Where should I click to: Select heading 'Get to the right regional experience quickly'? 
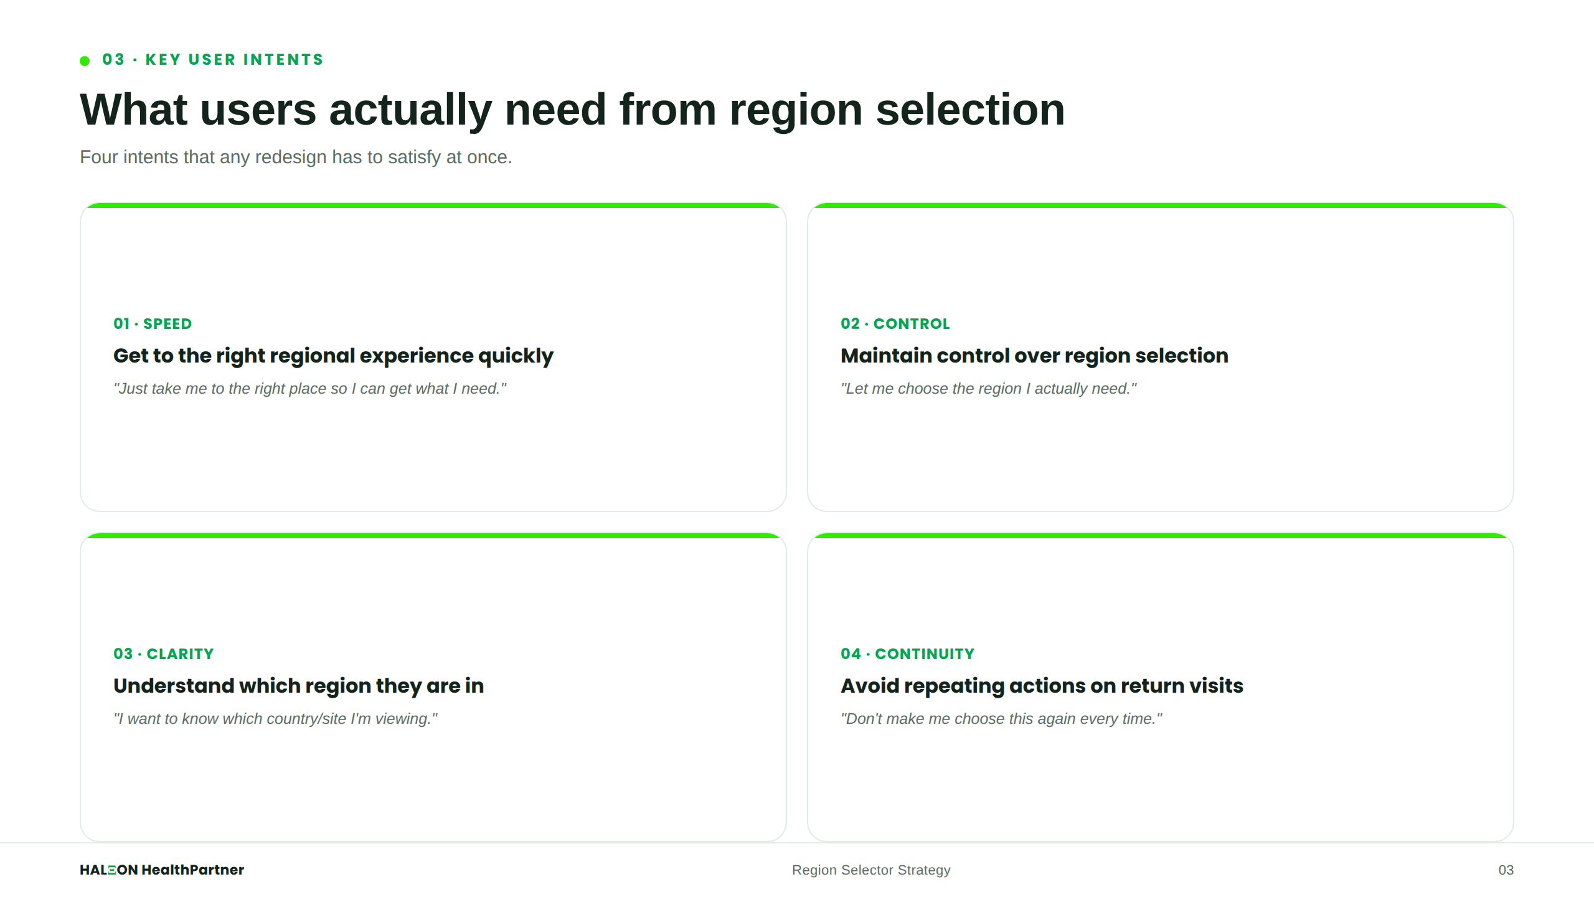coord(333,356)
